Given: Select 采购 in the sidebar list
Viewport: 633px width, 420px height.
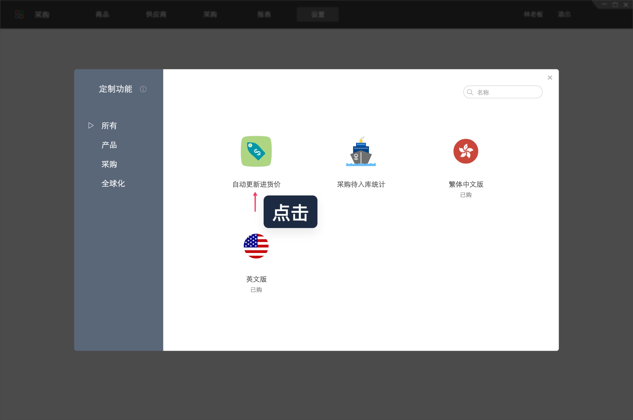Looking at the screenshot, I should click(x=109, y=164).
